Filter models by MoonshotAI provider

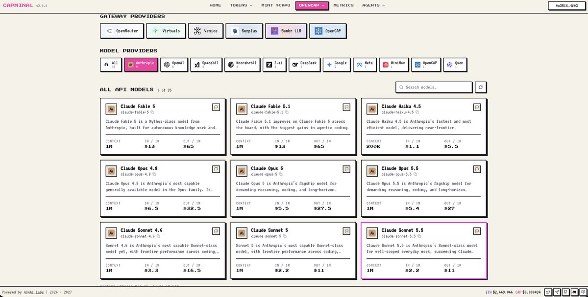coord(242,65)
